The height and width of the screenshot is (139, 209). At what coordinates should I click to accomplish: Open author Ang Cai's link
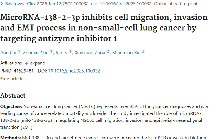click(8, 53)
